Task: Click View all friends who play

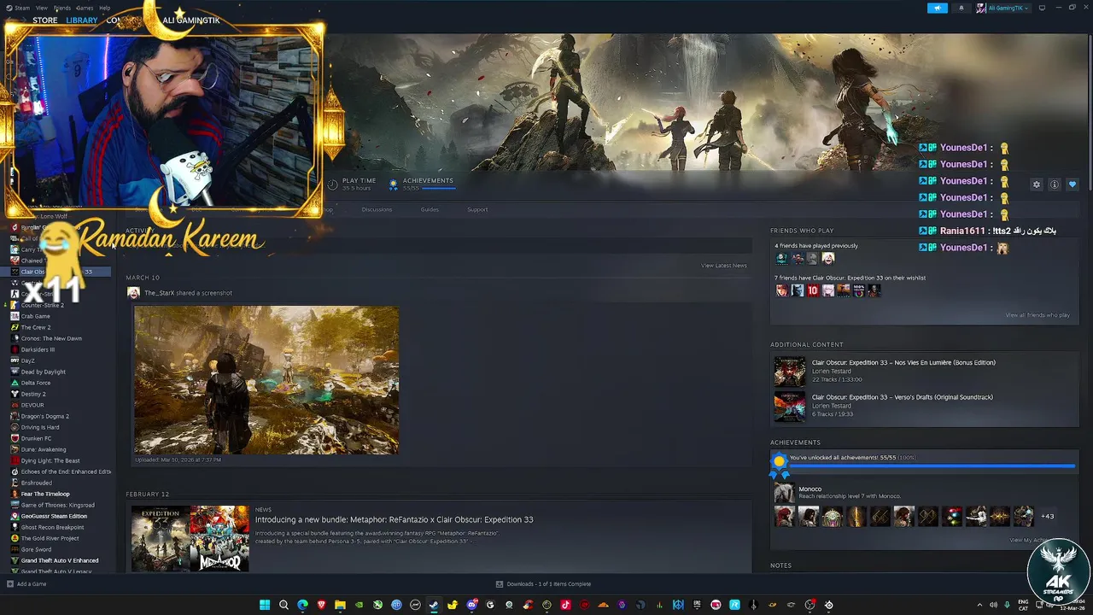Action: [x=1037, y=315]
